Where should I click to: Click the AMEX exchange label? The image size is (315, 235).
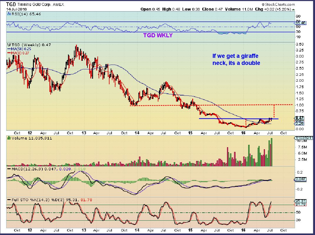point(59,5)
